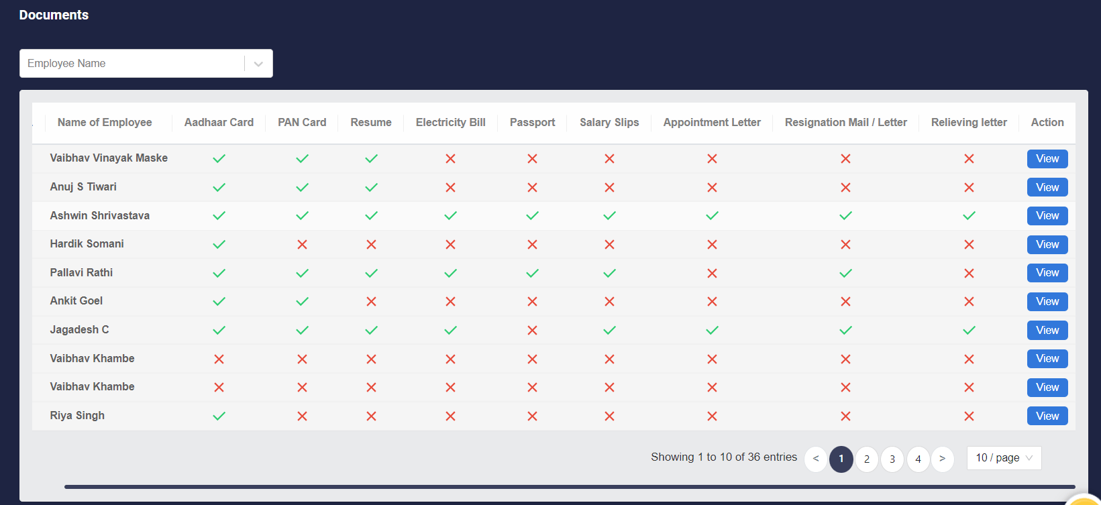Screen dimensions: 1101x505
Task: Click the previous page arrow
Action: click(816, 459)
